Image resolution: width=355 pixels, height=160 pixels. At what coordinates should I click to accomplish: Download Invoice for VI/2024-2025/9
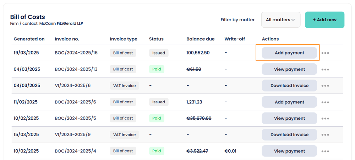click(x=289, y=135)
